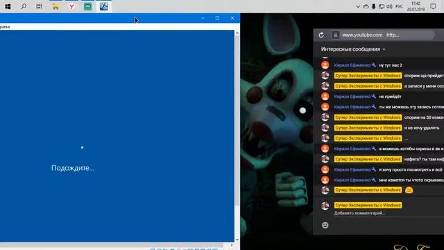
Task: Click the channel badge beside the emoji message
Action: (x=368, y=190)
